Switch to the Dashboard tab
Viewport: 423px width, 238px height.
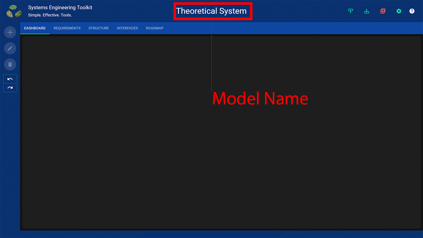[35, 28]
